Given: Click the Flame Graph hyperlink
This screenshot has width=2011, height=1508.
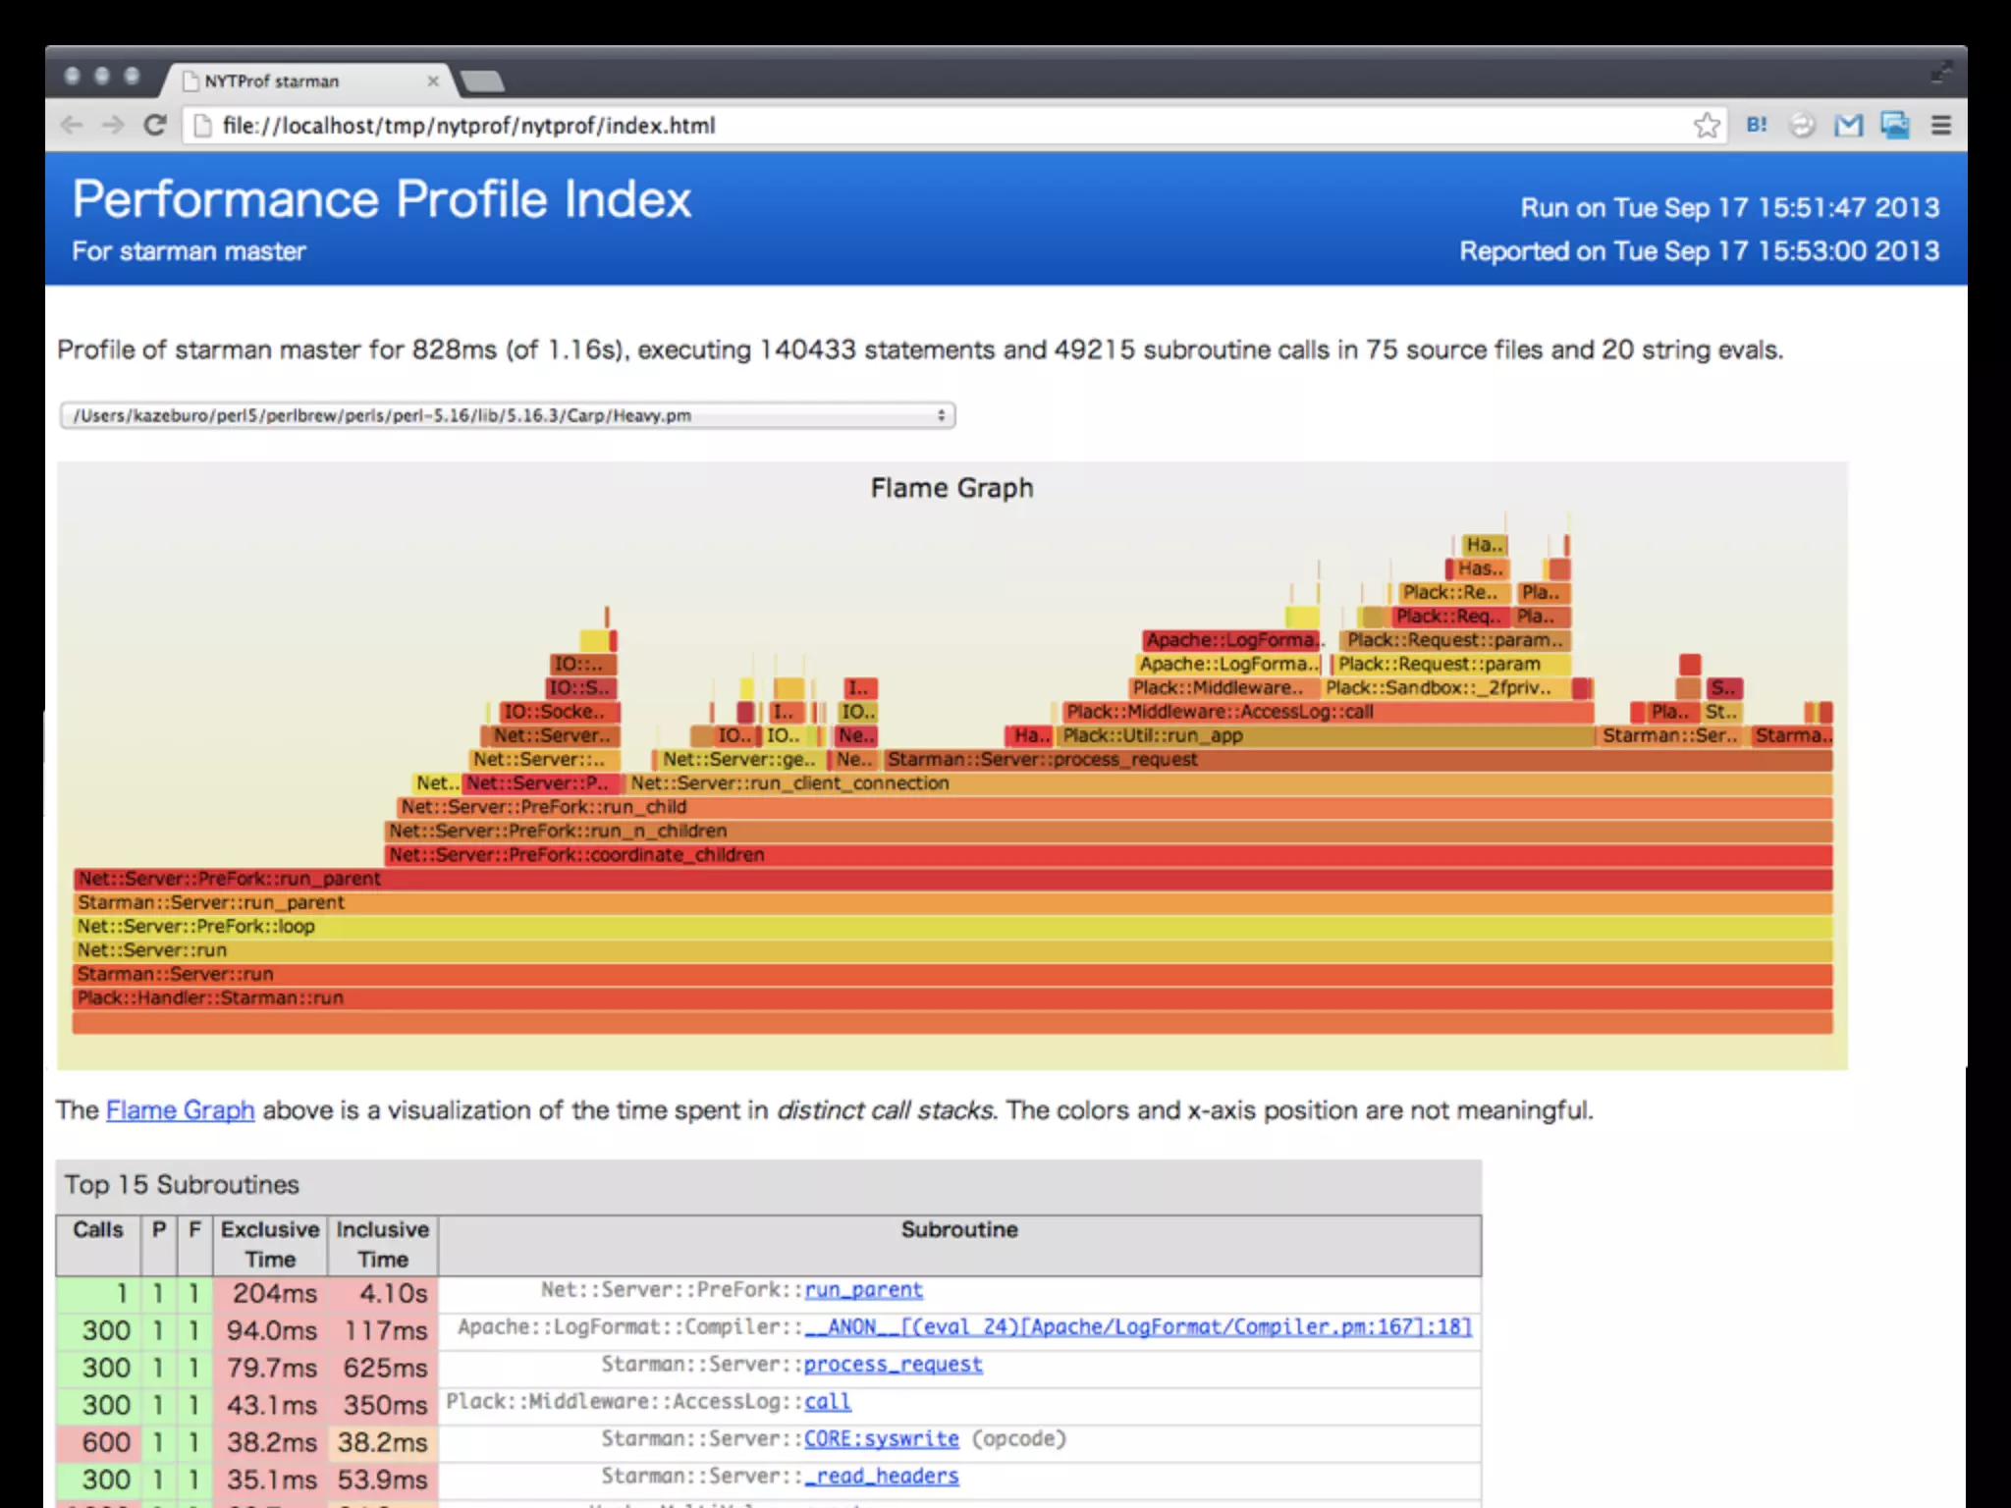Looking at the screenshot, I should (180, 1110).
